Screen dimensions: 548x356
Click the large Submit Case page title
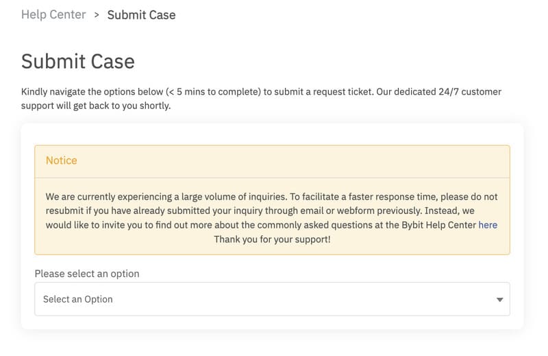click(x=78, y=62)
